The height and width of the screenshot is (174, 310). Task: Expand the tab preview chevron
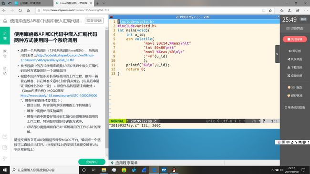pos(104,3)
